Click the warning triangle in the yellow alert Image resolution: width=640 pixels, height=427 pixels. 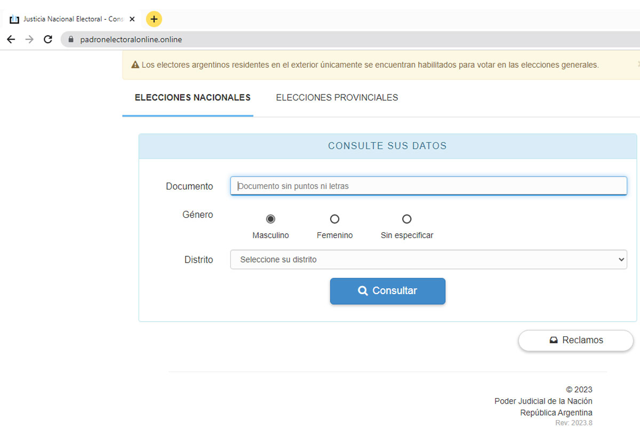(135, 65)
